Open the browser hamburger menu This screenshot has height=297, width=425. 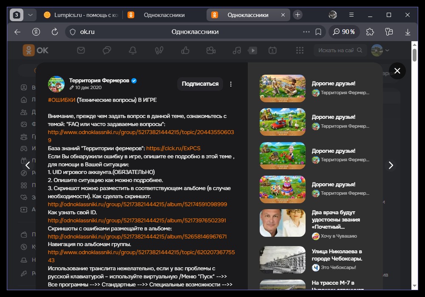[x=351, y=15]
